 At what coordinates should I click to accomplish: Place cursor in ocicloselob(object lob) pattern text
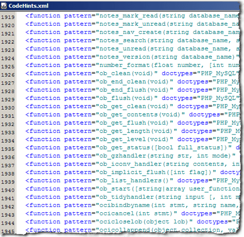coord(144,222)
